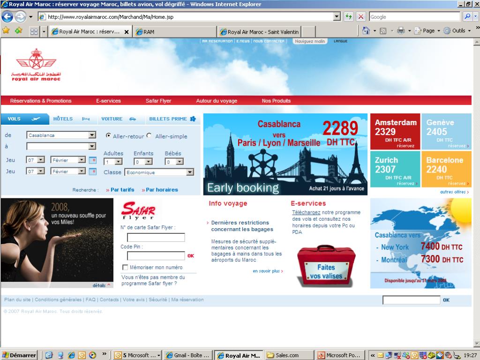Open Adultes count dropdown
The width and height of the screenshot is (480, 360).
(x=119, y=162)
